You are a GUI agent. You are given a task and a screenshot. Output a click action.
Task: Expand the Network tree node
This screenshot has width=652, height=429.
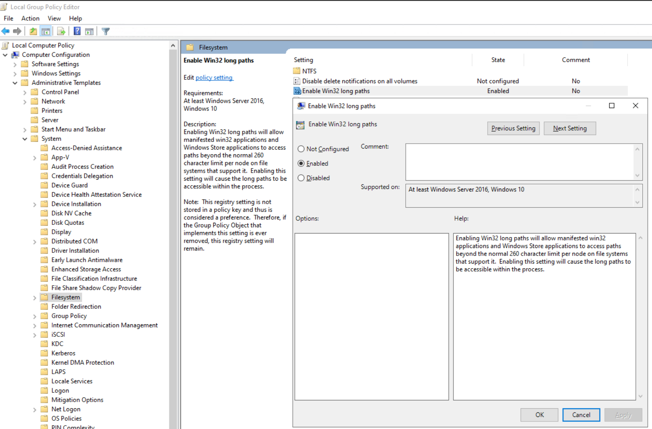click(x=25, y=101)
